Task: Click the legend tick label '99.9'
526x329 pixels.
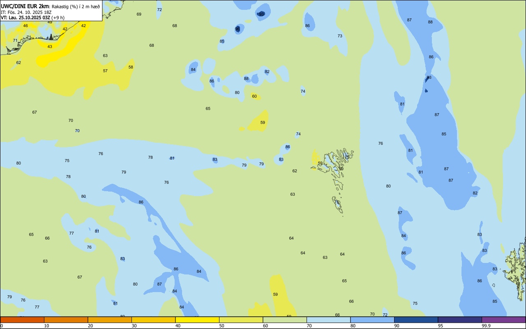Action: point(486,326)
